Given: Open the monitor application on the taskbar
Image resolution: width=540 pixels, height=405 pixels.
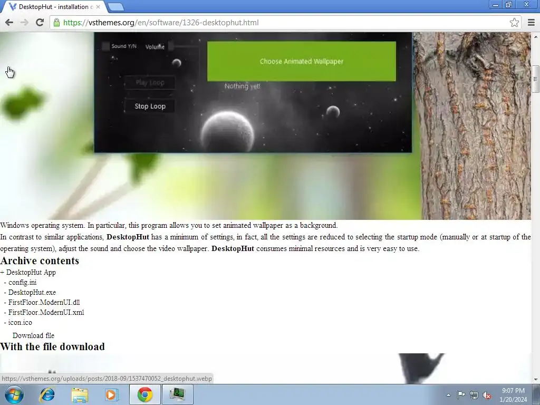Looking at the screenshot, I should tap(177, 394).
